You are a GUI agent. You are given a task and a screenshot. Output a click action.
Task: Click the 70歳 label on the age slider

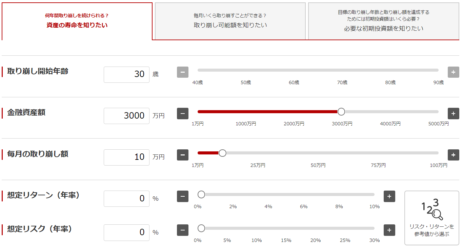point(342,82)
